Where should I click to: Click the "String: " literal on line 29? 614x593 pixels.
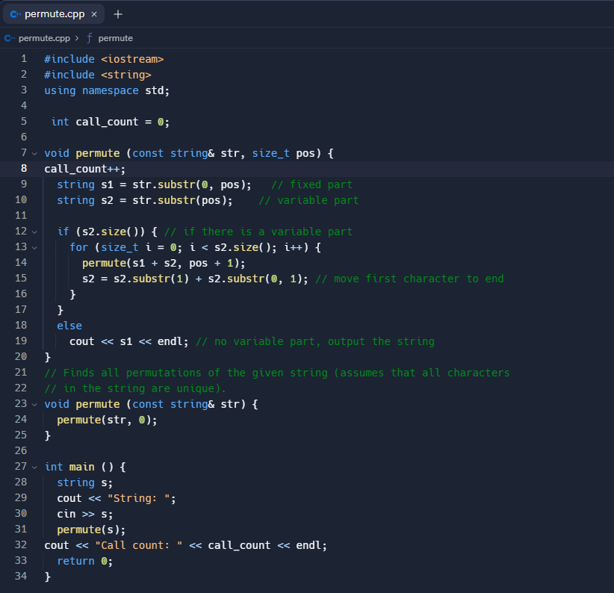point(139,498)
